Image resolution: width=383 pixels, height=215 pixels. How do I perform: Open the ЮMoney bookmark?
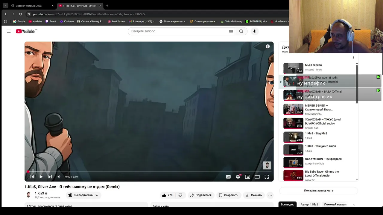(x=67, y=21)
